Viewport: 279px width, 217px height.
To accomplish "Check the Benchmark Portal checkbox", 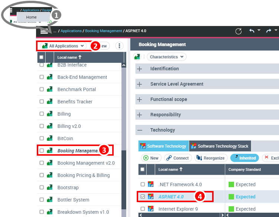I will click(42, 90).
